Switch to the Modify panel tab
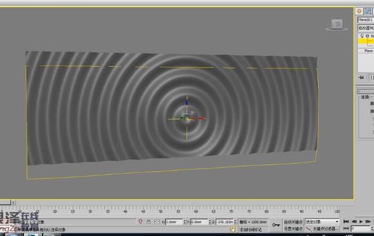Screen dimensions: 374x236 [368, 11]
